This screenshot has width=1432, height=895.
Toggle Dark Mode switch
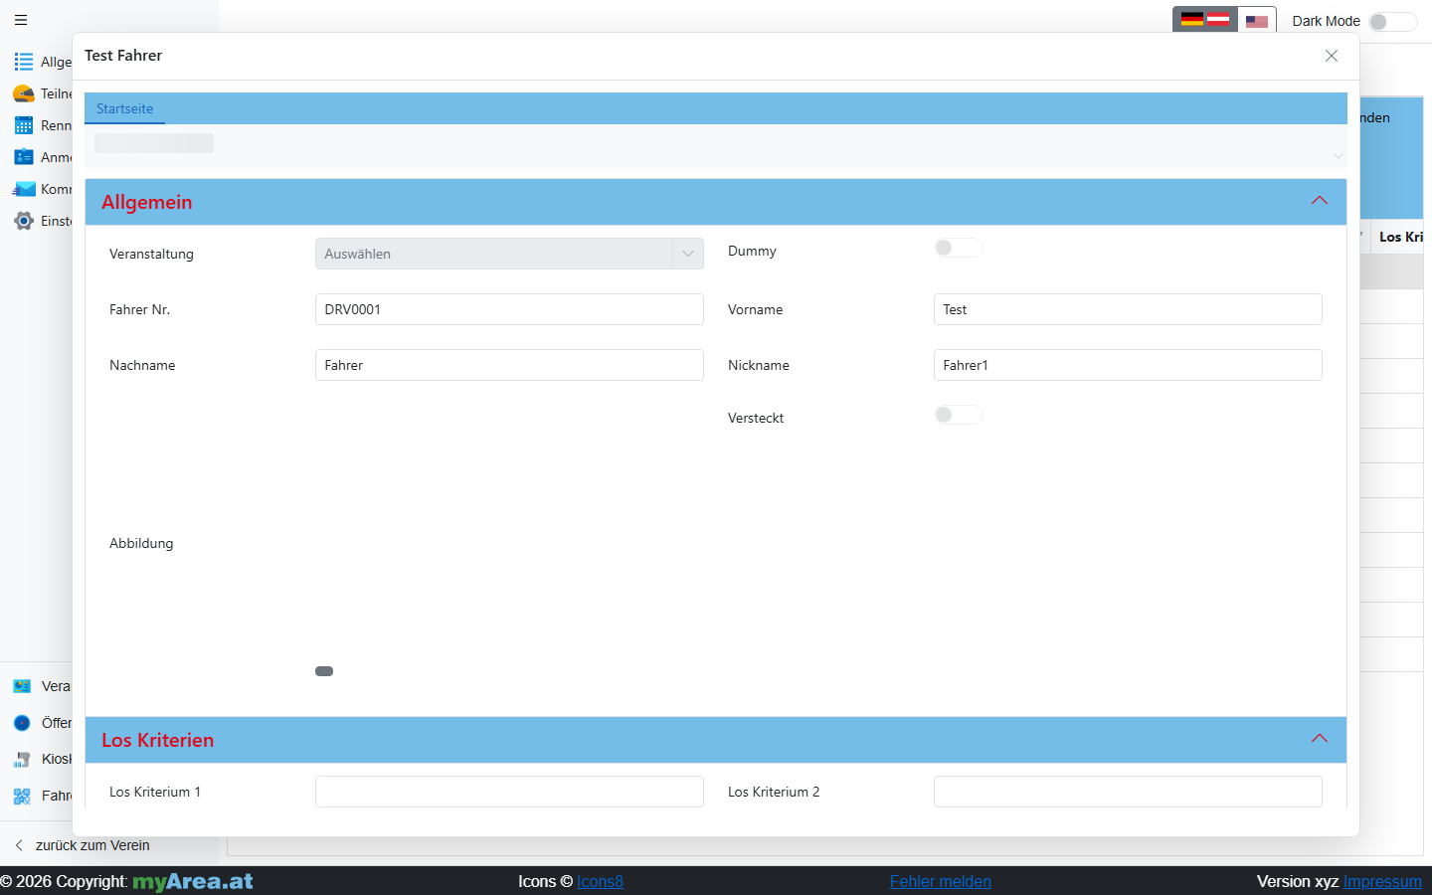coord(1392,21)
